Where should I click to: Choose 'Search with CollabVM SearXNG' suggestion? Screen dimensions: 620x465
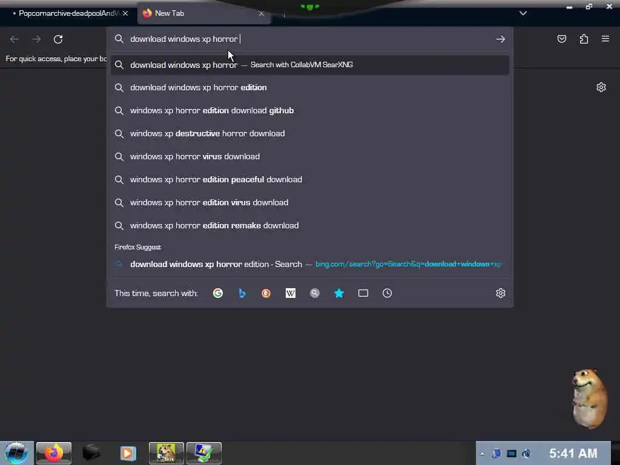(x=310, y=65)
